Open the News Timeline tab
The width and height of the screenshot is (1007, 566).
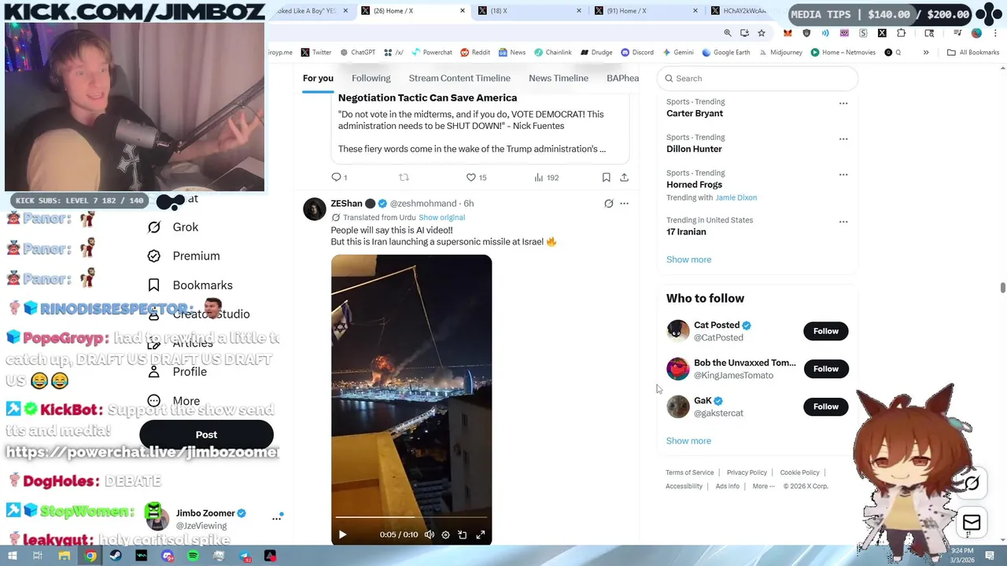(x=559, y=78)
